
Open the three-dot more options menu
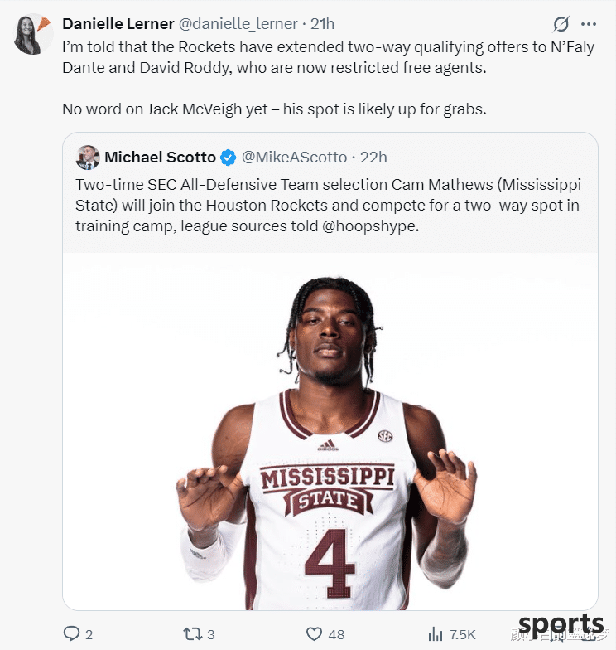pos(588,24)
